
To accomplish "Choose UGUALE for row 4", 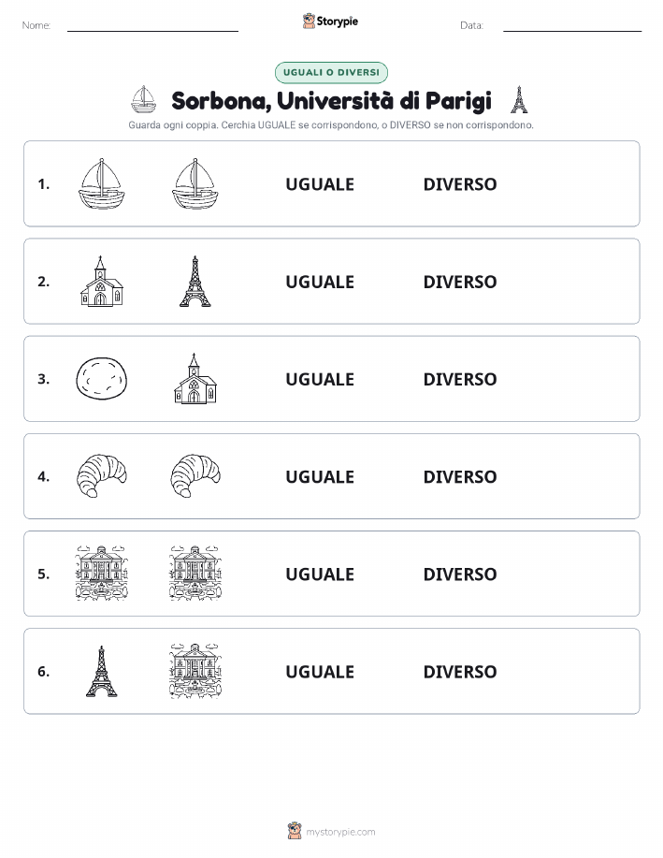I will coord(320,476).
